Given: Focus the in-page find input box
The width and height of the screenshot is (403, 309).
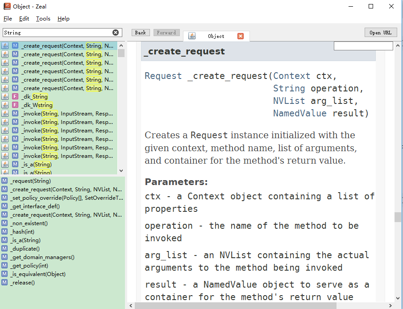Looking at the screenshot, I should (x=363, y=46).
